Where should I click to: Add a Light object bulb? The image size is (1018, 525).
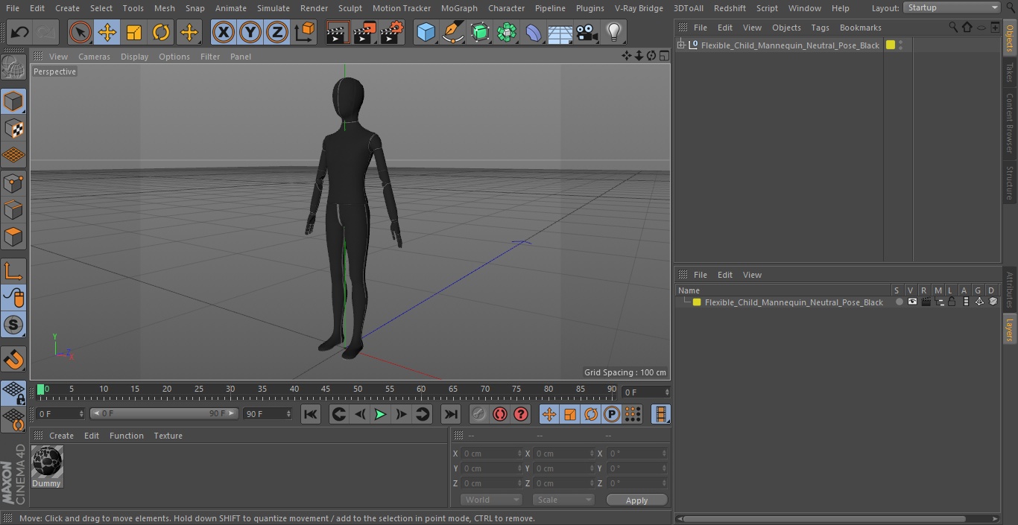(x=614, y=32)
